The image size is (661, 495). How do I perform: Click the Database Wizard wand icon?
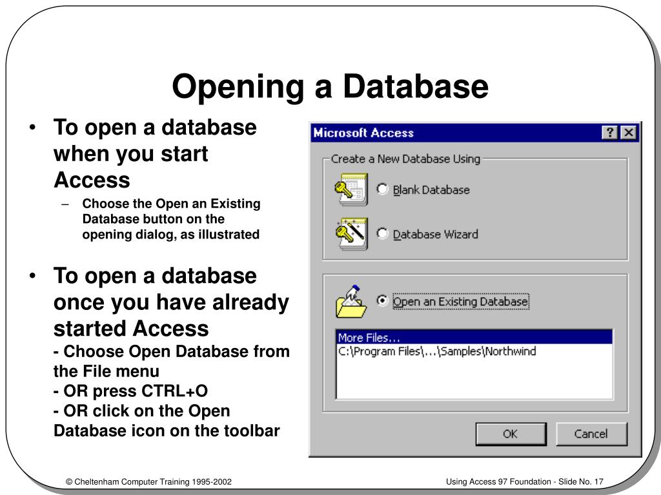351,234
